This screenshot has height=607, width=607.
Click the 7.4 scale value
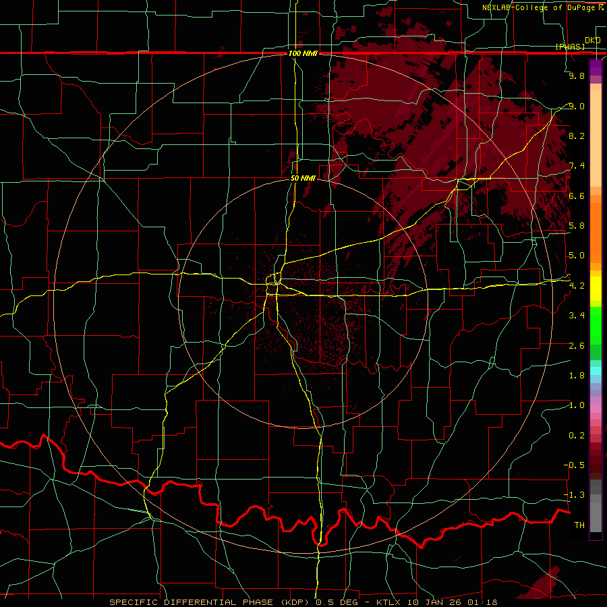(x=577, y=166)
